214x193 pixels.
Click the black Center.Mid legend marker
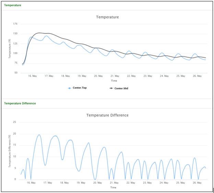pyautogui.click(x=111, y=88)
